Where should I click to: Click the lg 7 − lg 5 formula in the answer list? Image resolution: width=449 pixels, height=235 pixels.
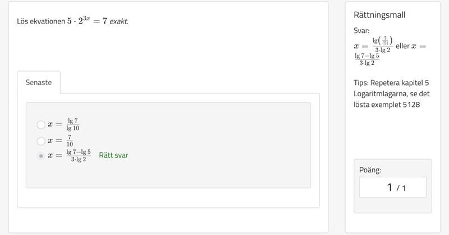tap(78, 156)
